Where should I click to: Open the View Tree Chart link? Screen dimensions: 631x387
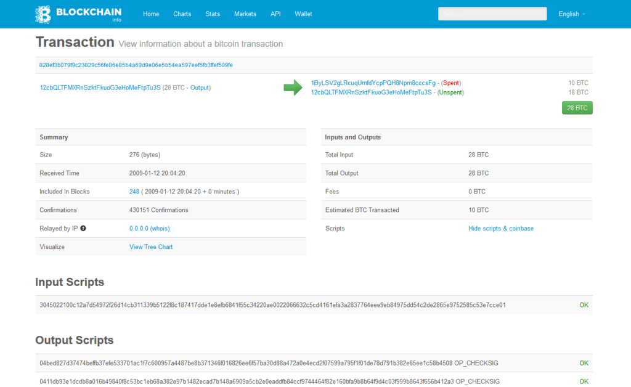pos(151,246)
